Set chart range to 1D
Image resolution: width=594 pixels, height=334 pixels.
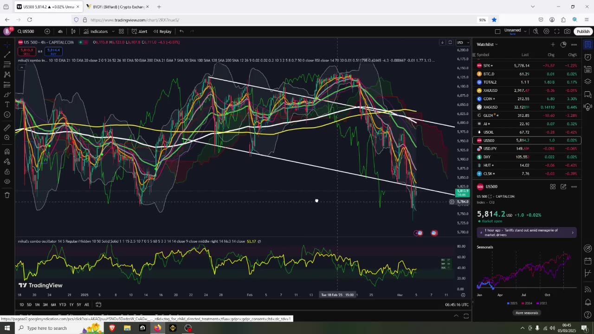(x=21, y=305)
